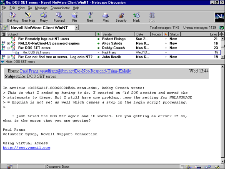Compose with the New Msg button
This screenshot has height=169, width=225.
[x=28, y=17]
